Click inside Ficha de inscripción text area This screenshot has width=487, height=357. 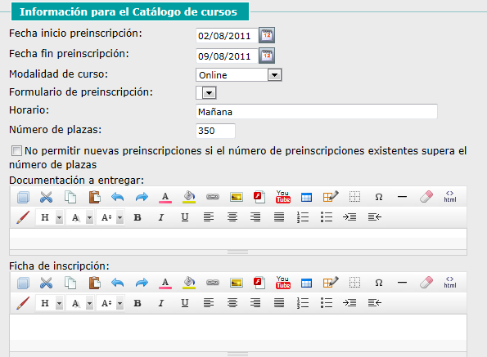(238, 332)
